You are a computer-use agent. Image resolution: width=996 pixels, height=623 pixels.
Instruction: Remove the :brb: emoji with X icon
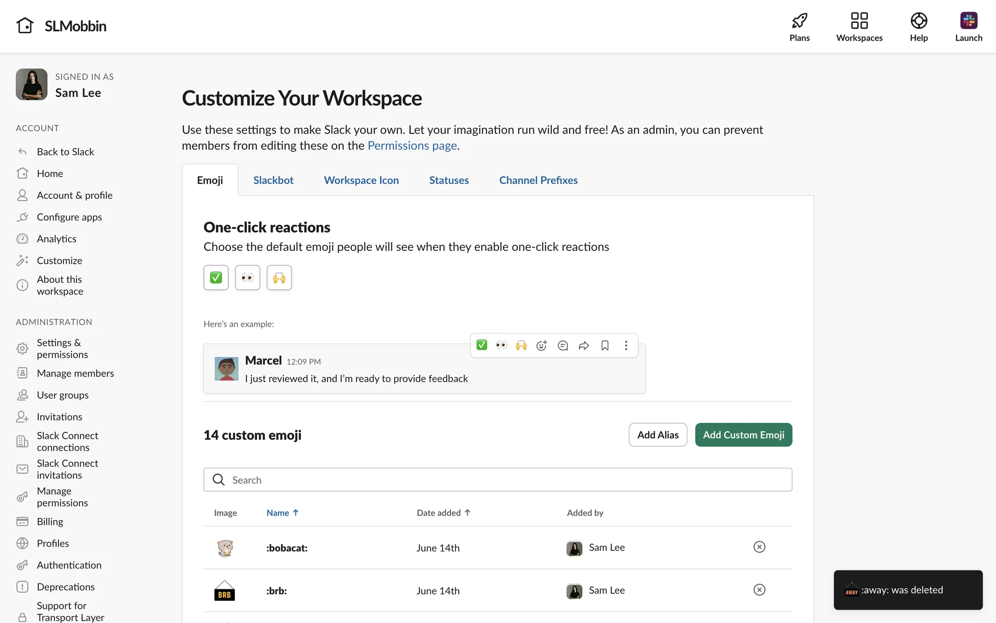[x=759, y=590]
